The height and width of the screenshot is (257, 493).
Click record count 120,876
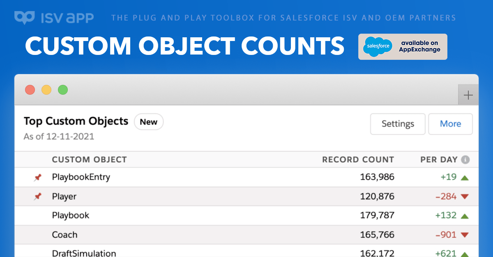tap(377, 196)
